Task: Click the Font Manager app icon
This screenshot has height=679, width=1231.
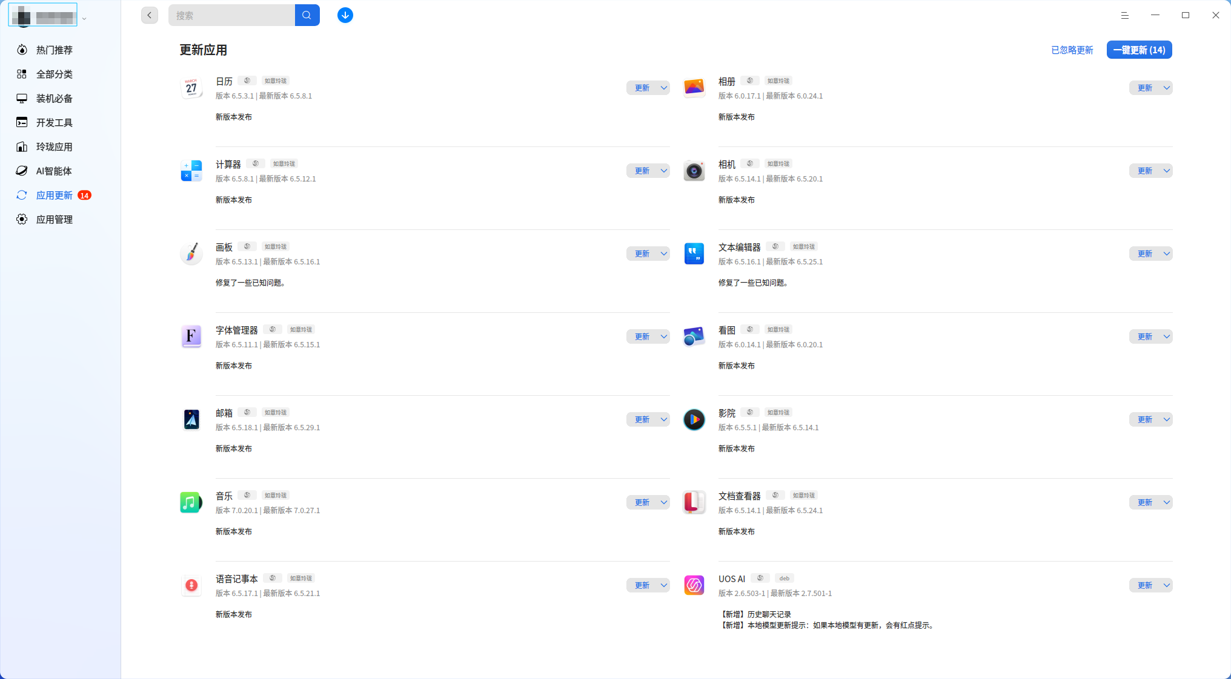Action: tap(191, 336)
